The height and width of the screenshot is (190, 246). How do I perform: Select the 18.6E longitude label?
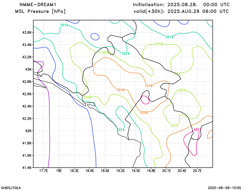click(89, 171)
